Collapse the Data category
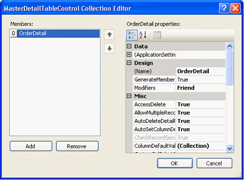This screenshot has height=180, width=244. (129, 46)
